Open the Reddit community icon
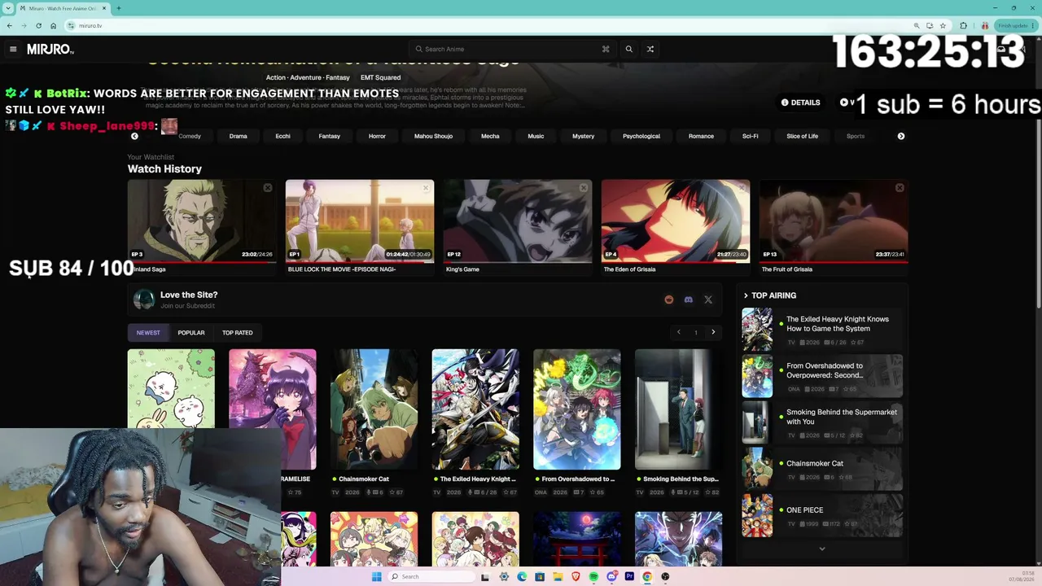 669,300
